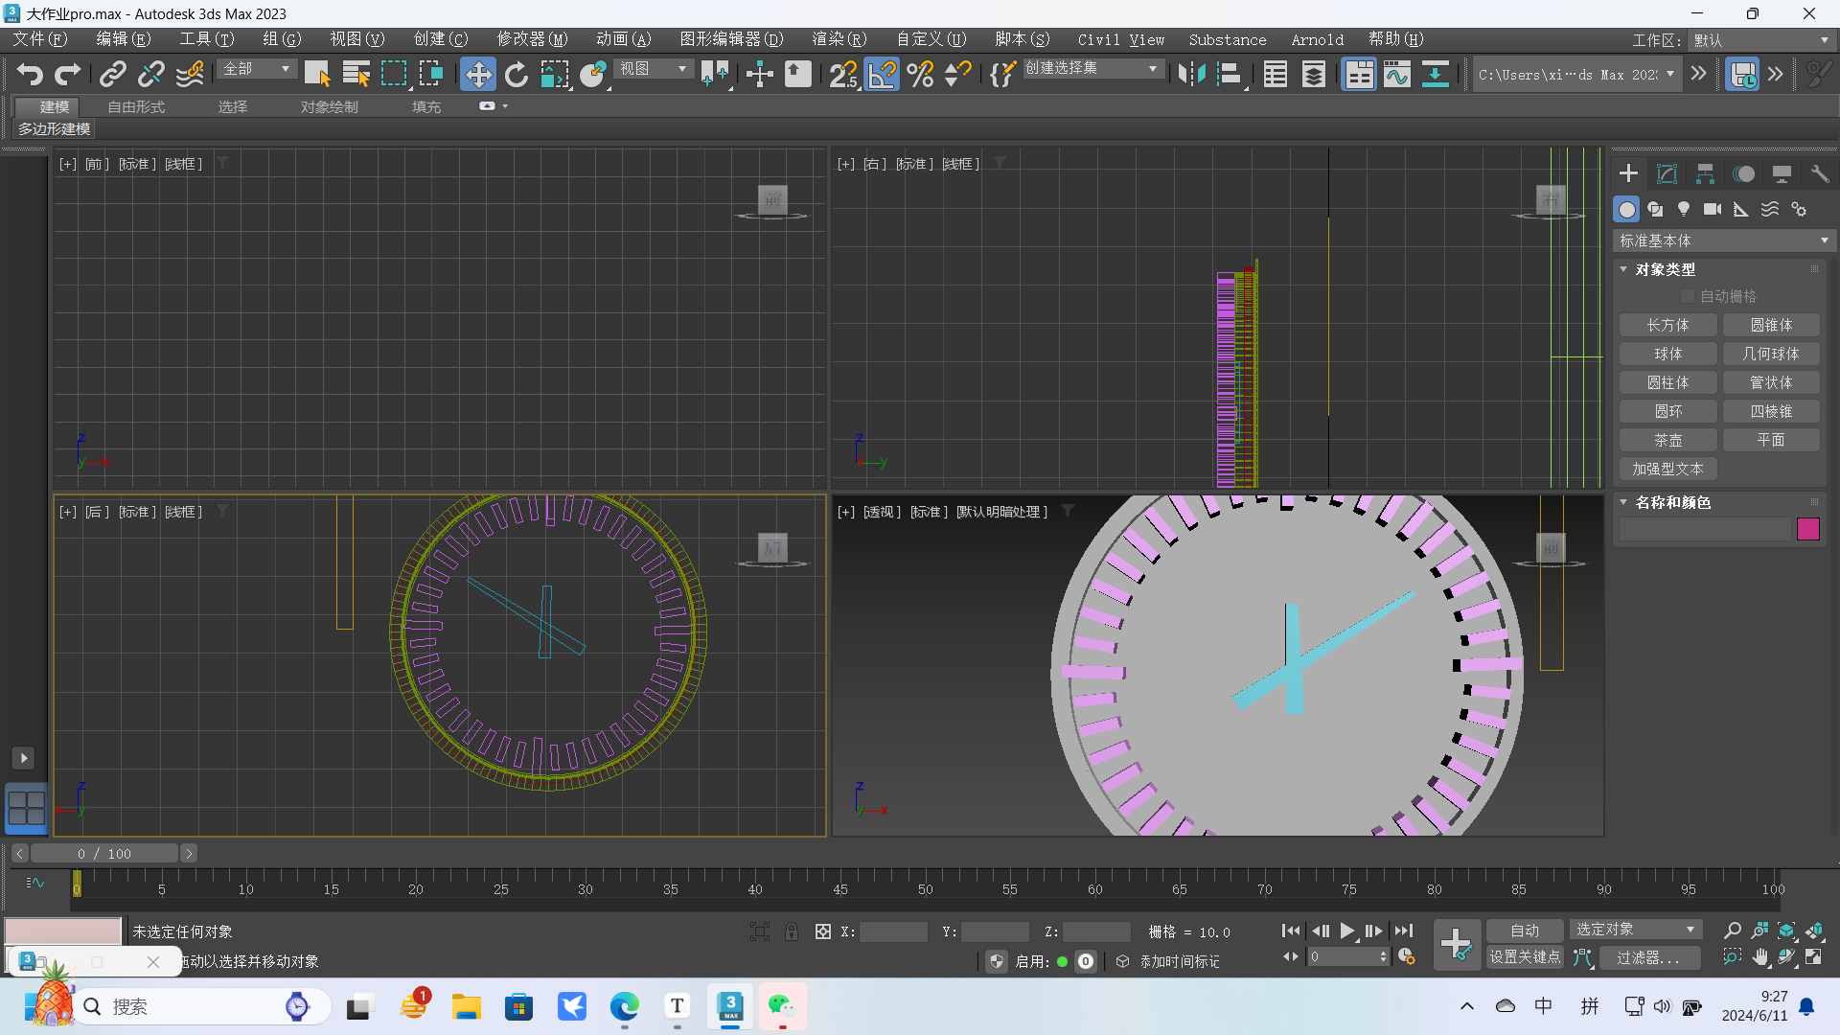The image size is (1840, 1035).
Task: Open the Hierarchy panel tab icon
Action: point(1705,173)
